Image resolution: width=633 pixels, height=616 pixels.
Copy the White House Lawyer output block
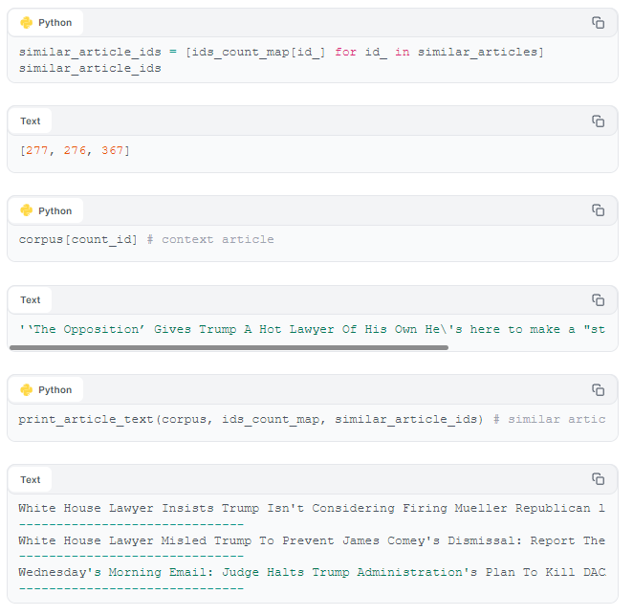(x=598, y=479)
